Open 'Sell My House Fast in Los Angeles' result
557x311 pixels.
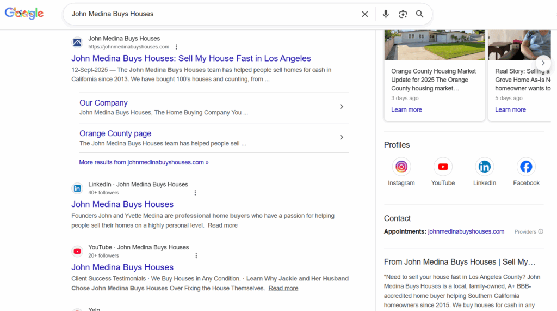click(191, 58)
